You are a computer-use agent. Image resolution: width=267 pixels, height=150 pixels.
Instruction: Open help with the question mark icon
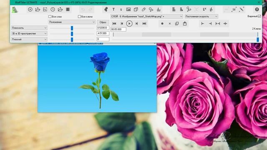[x=257, y=9]
